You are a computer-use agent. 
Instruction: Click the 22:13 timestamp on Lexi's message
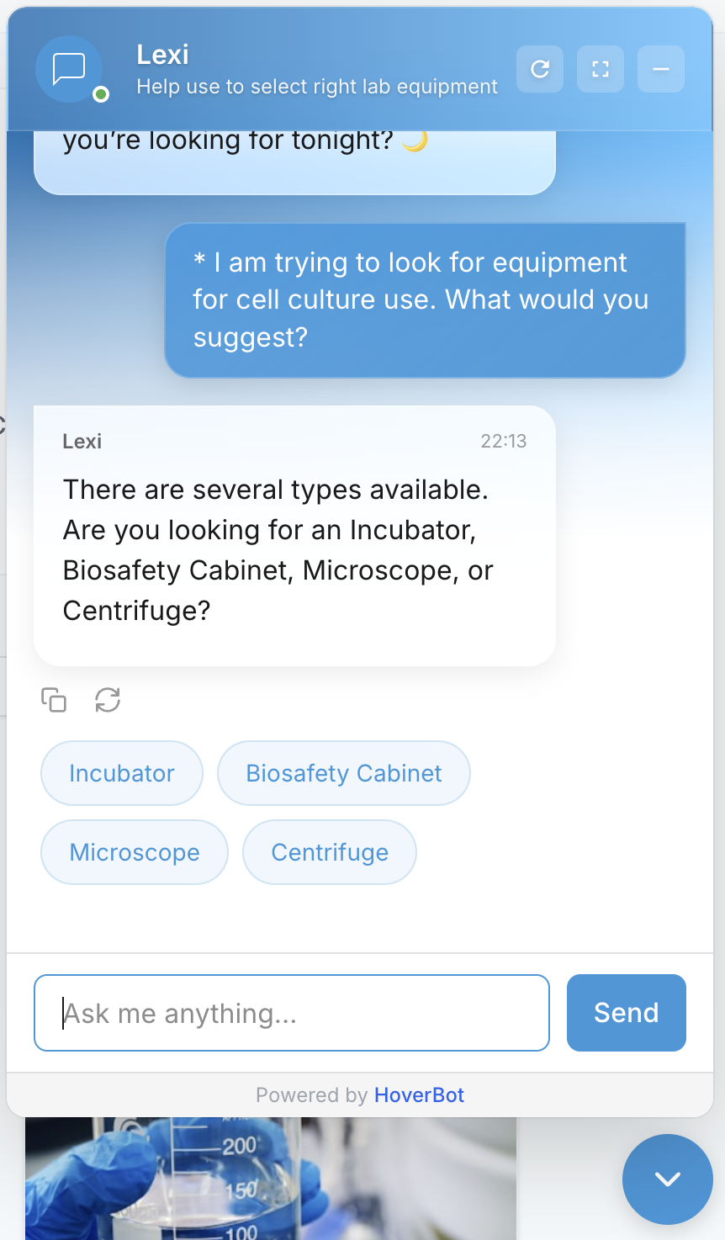(x=505, y=441)
